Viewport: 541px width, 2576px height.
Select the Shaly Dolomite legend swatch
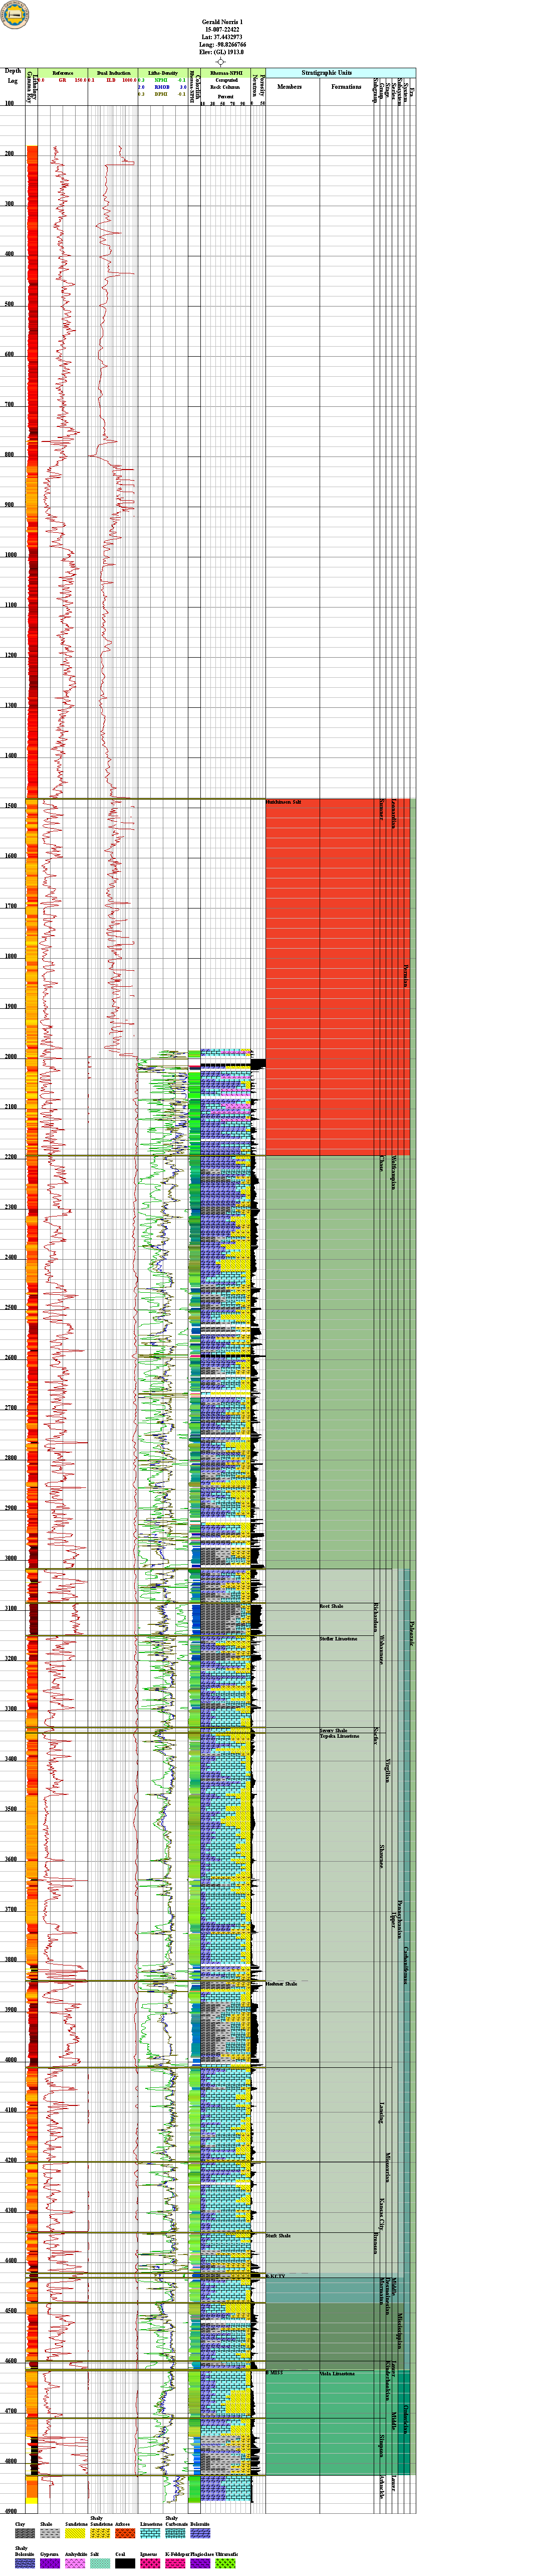[25, 2563]
